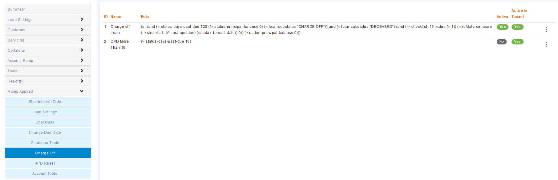The height and width of the screenshot is (180, 558).
Task: Open kebab menu for Charge off Loan rule
Action: 546,30
